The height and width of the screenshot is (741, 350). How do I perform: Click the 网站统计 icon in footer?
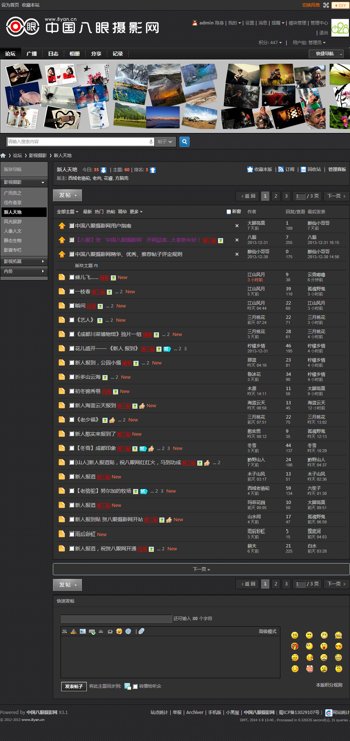pyautogui.click(x=328, y=713)
